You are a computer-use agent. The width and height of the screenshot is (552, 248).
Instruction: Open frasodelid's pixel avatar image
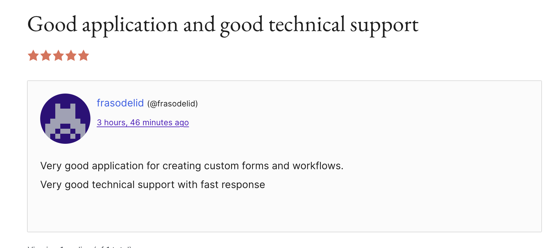point(65,119)
